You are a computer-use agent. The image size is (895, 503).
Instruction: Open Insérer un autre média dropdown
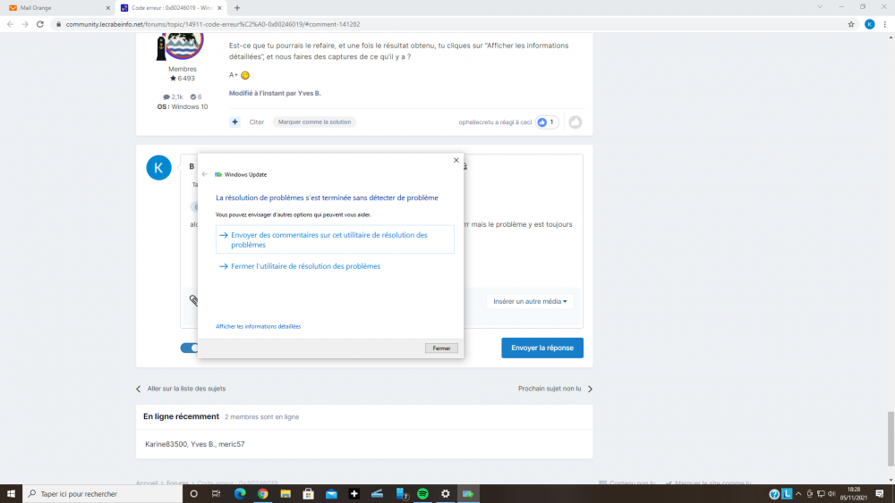[x=530, y=301]
